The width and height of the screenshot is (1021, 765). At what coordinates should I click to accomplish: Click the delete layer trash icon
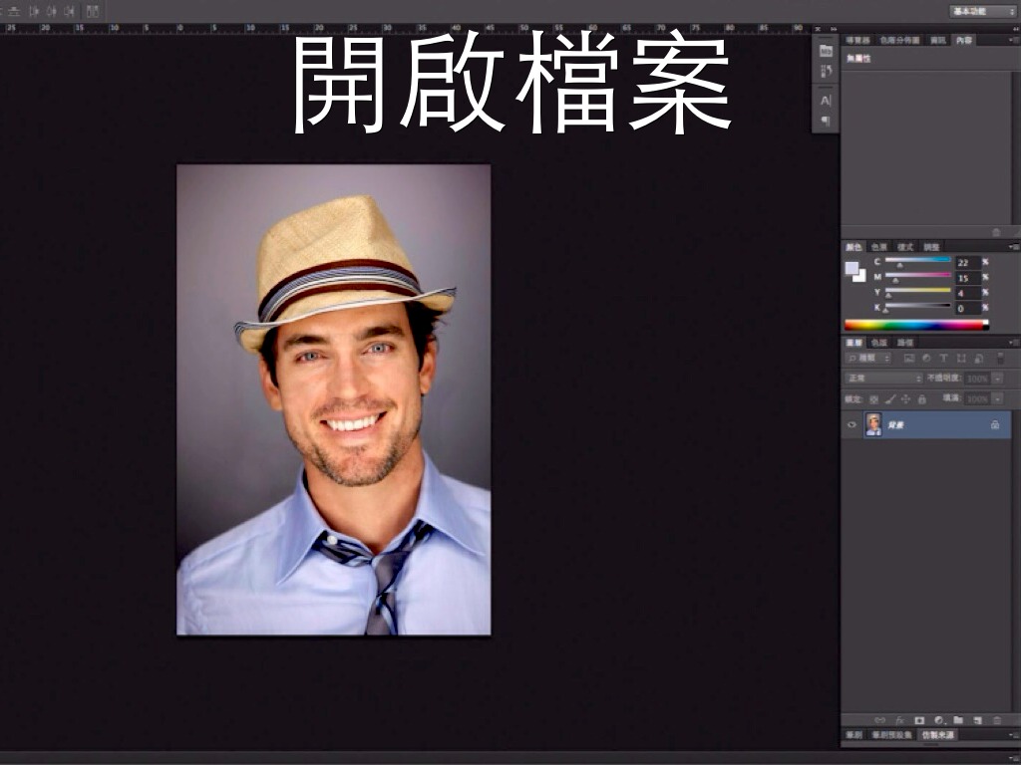point(996,719)
